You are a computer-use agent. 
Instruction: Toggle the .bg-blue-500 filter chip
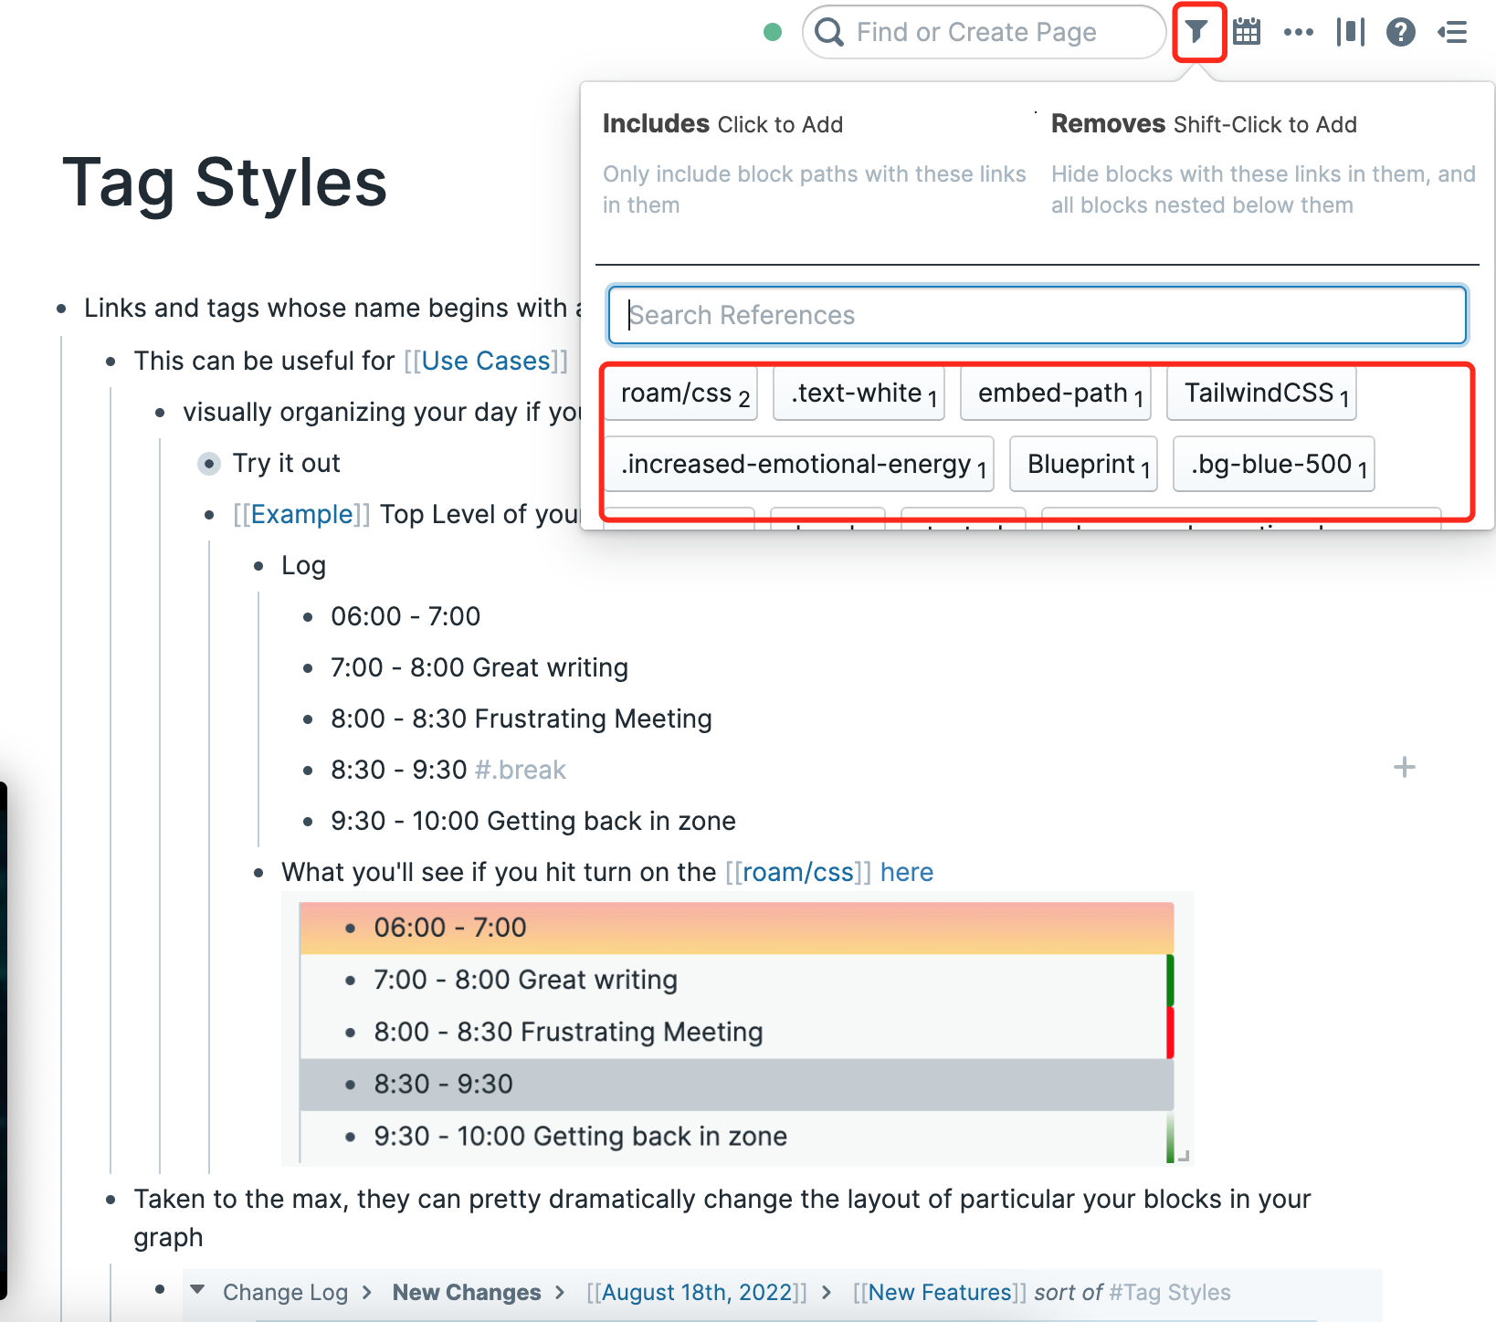[1273, 464]
